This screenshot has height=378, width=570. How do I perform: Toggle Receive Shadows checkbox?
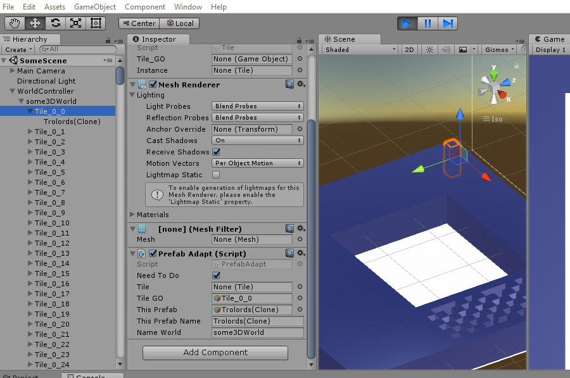point(217,152)
